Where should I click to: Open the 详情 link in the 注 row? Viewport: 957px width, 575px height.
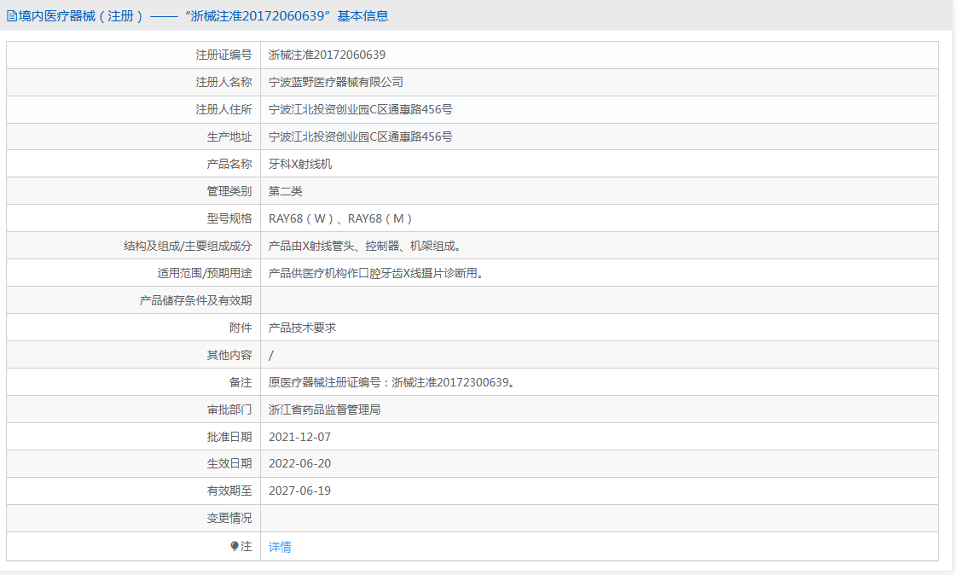[280, 547]
